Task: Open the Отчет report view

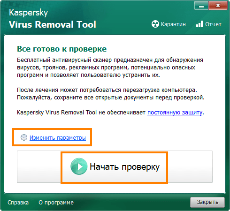Action: [x=209, y=24]
